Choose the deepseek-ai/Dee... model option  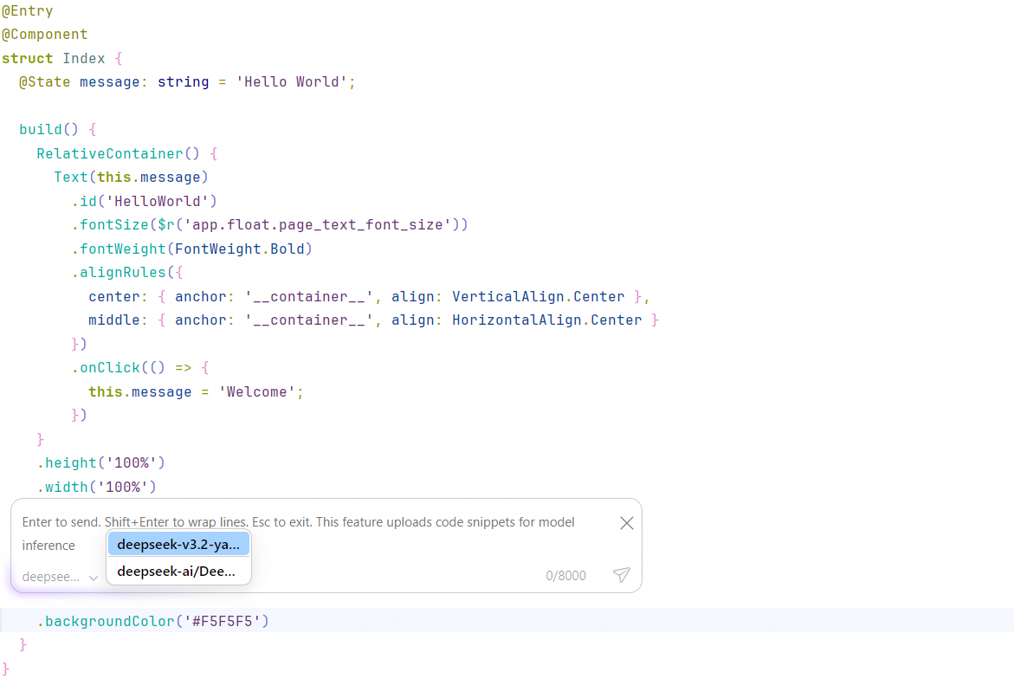pyautogui.click(x=178, y=571)
